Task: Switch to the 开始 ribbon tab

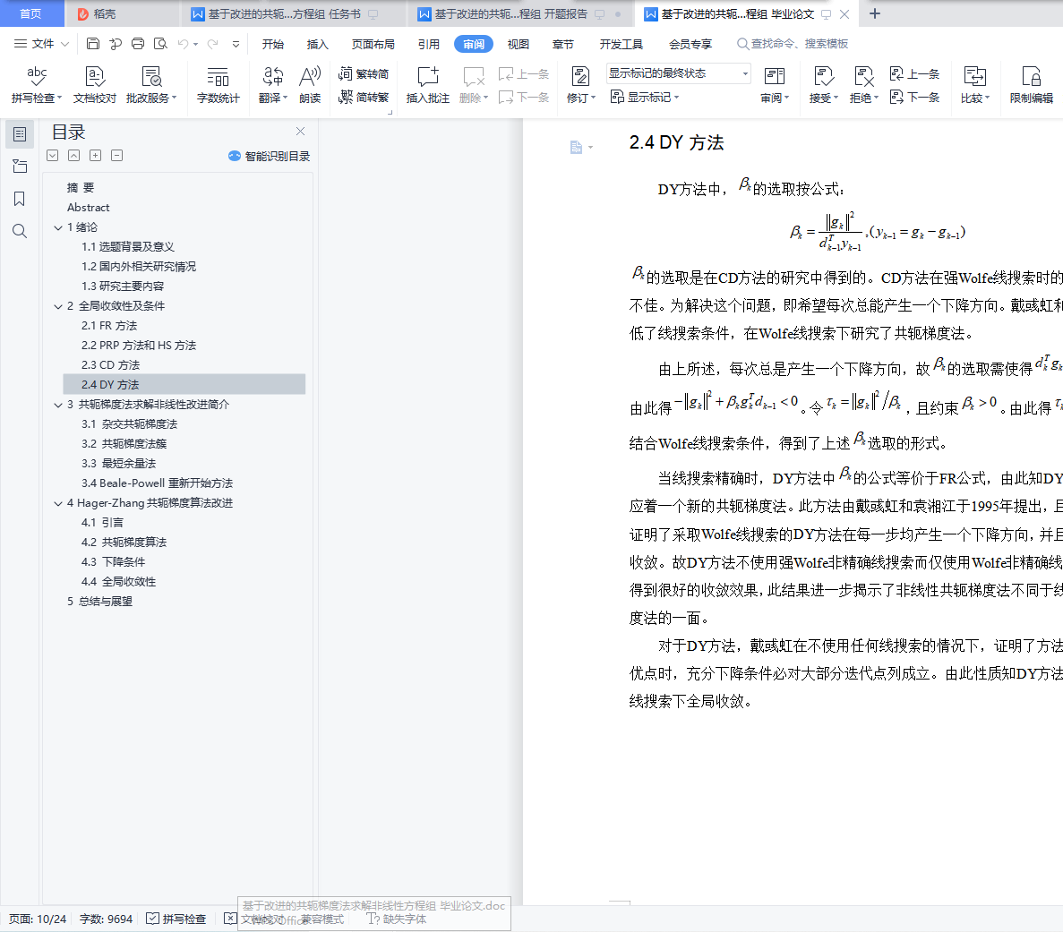Action: click(272, 44)
